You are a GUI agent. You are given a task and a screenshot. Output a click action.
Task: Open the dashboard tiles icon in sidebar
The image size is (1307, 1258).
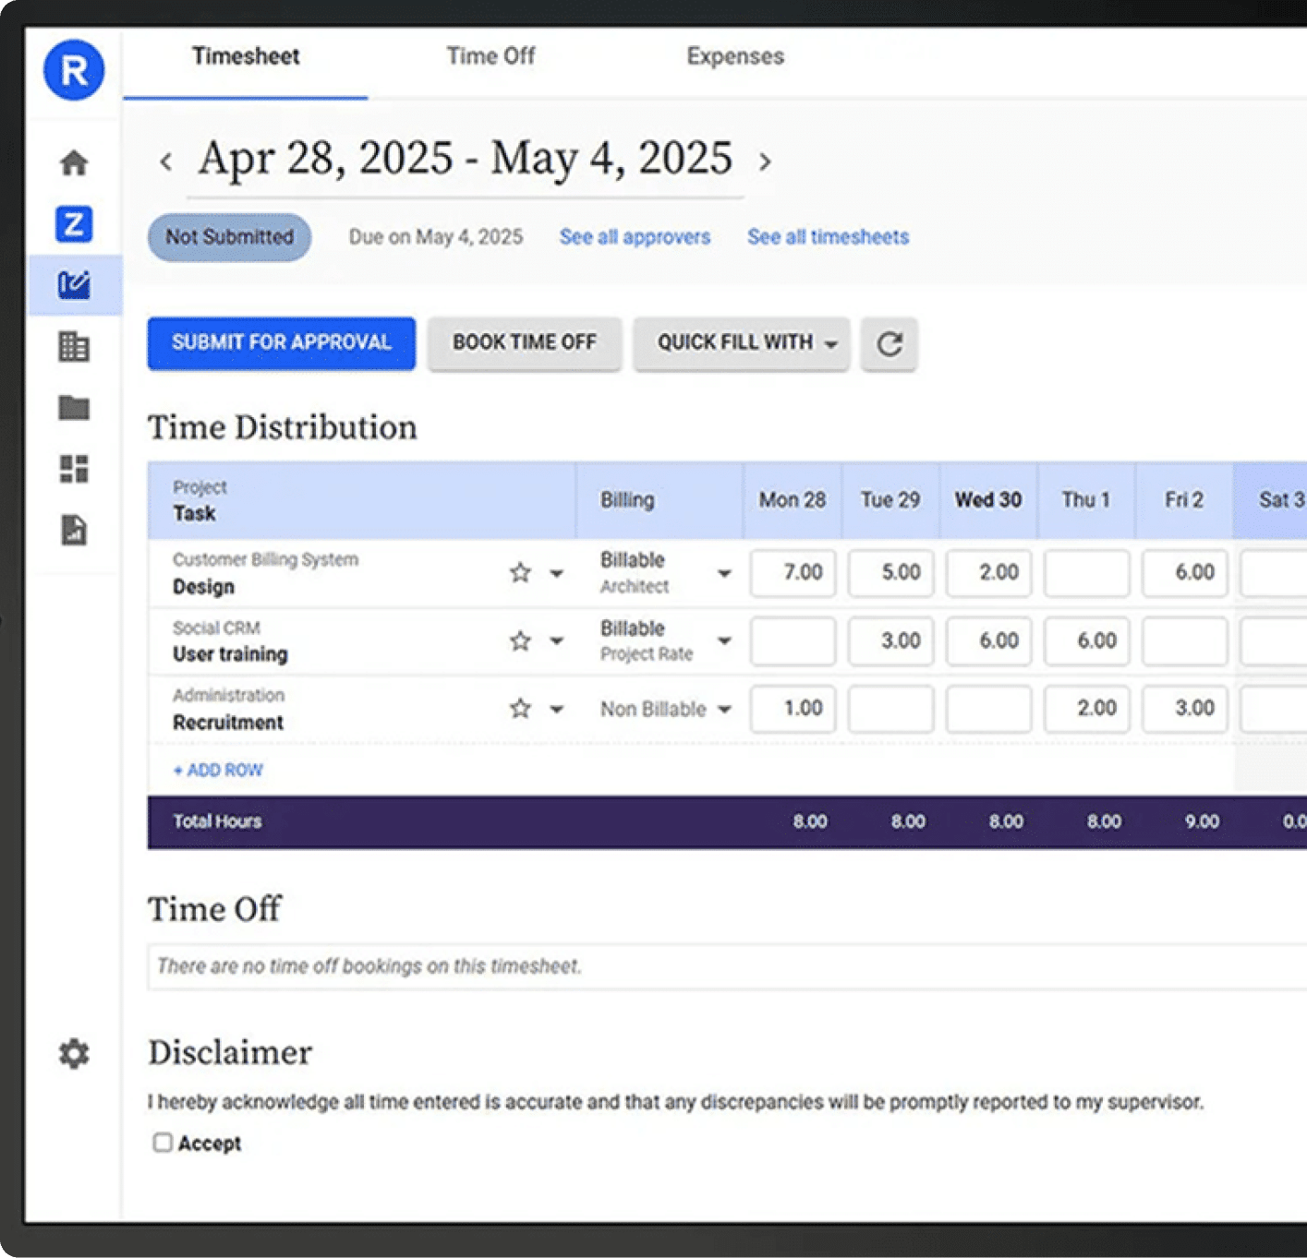pyautogui.click(x=74, y=469)
